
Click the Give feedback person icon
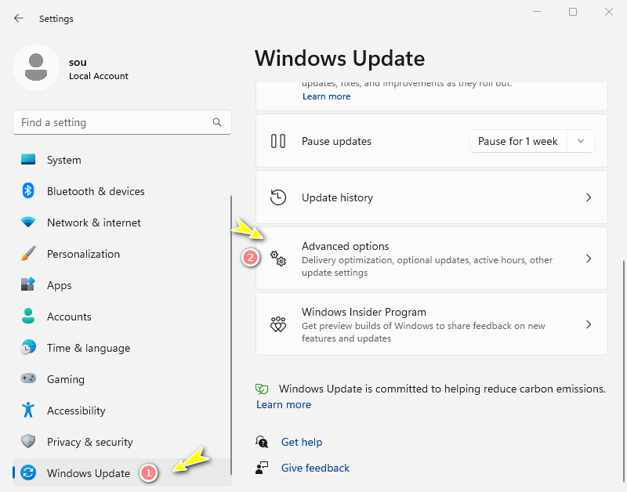pyautogui.click(x=262, y=468)
